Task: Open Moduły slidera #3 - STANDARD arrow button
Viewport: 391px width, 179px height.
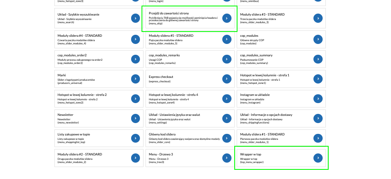Action: tap(318, 18)
